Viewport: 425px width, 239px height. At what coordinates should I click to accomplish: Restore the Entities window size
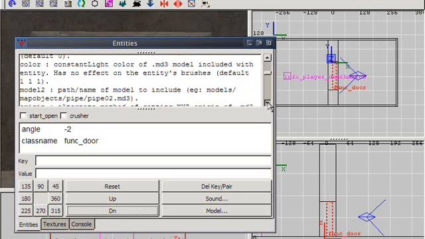(x=260, y=43)
